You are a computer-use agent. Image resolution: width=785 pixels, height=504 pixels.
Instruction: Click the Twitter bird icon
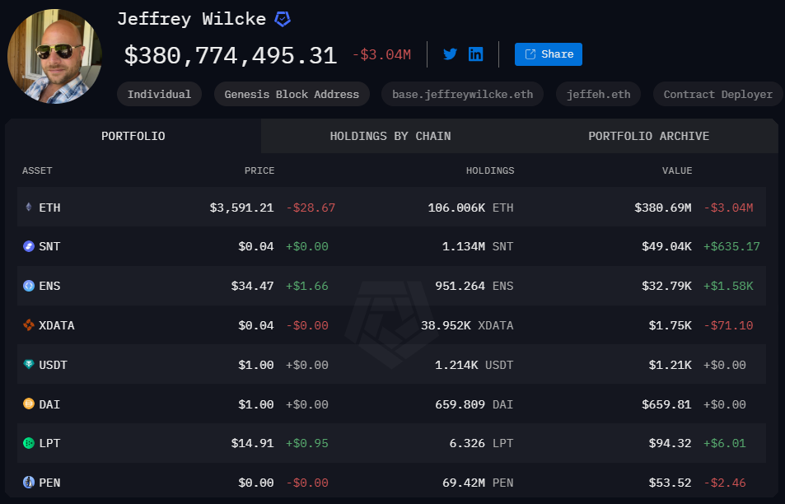[450, 54]
